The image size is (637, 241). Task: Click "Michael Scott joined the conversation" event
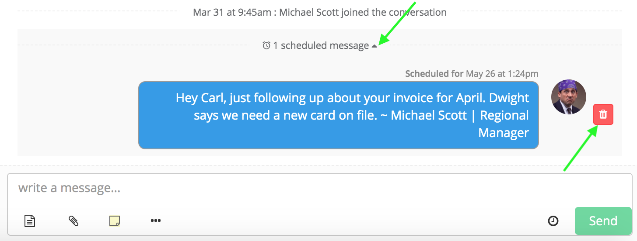363,12
